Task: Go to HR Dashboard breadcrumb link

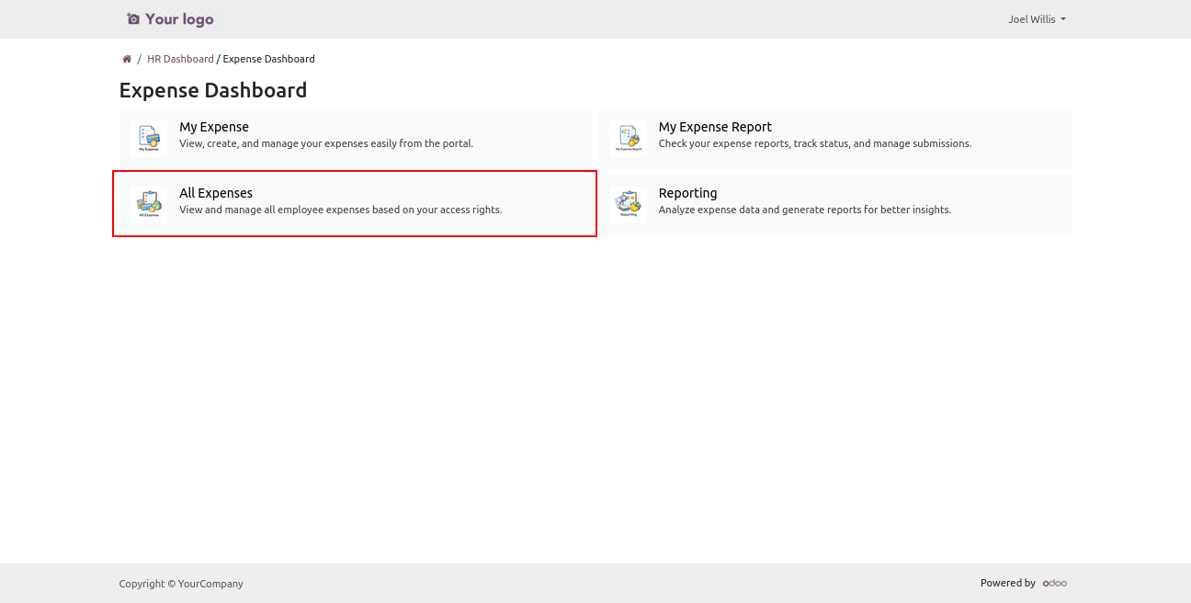Action: [x=180, y=59]
